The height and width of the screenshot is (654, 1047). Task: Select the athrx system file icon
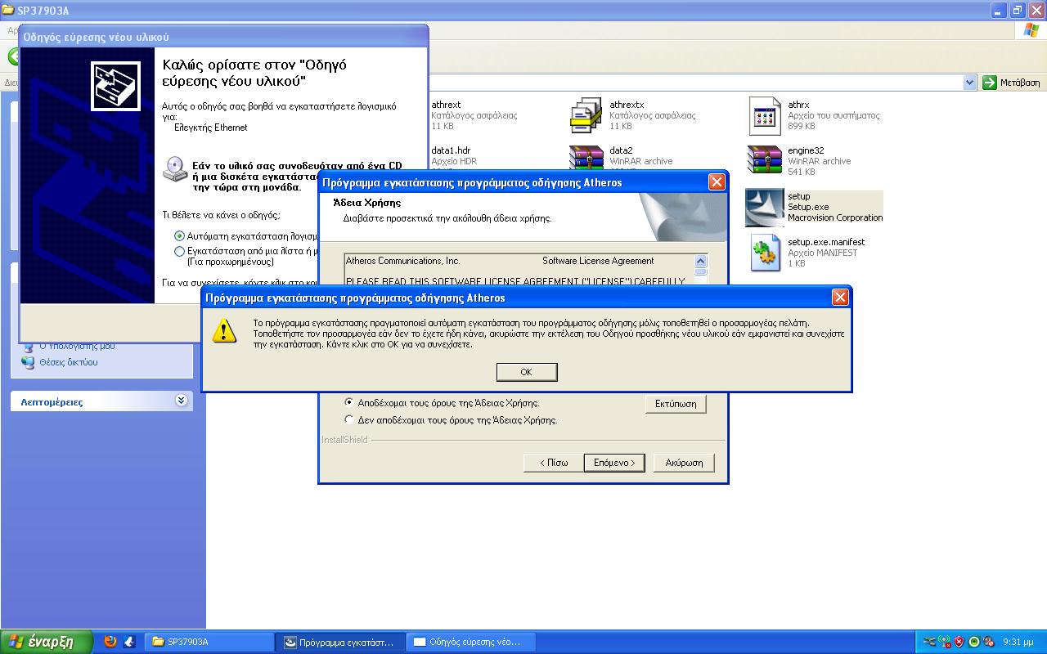click(x=765, y=115)
